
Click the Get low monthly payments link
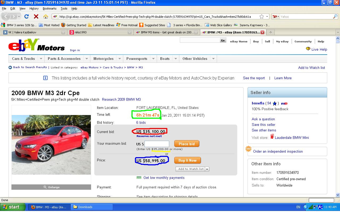[x=164, y=178]
